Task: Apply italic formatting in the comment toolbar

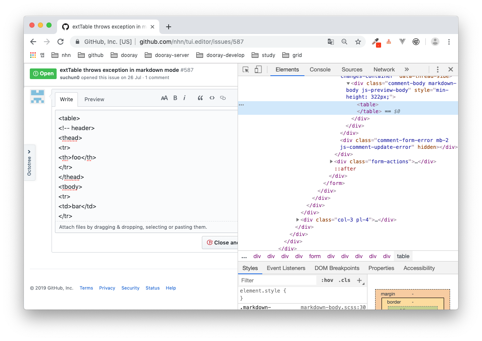Action: 184,98
